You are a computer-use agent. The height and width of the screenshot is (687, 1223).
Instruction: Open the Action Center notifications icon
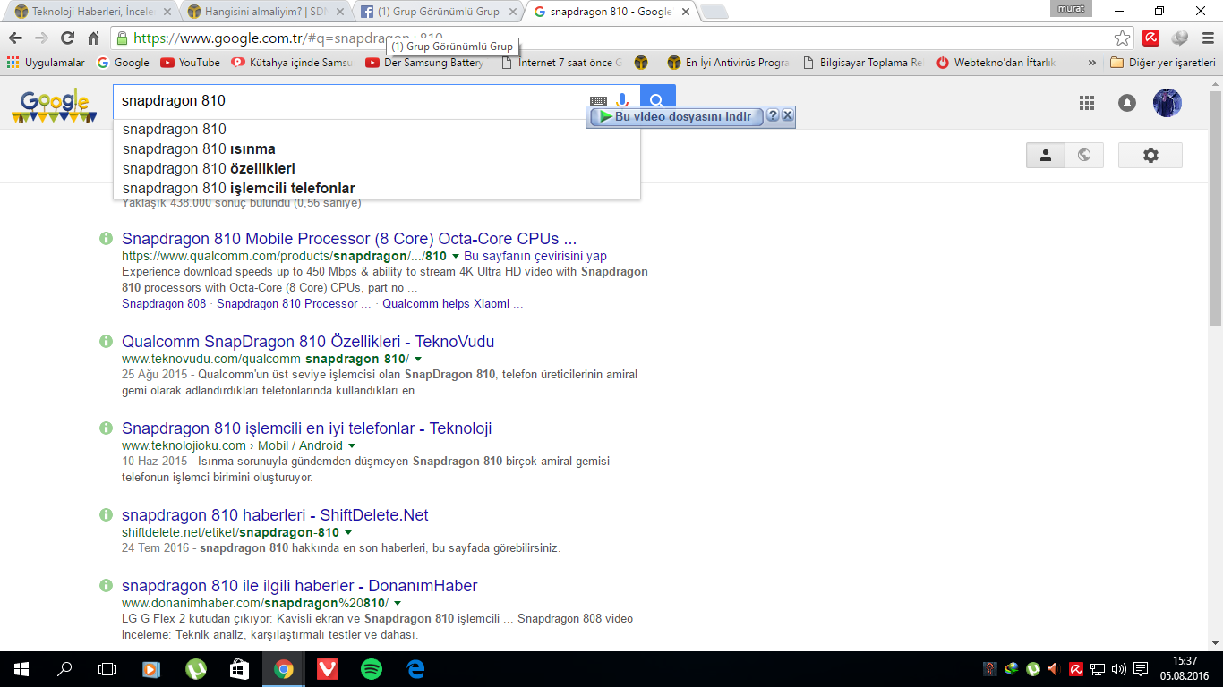coord(1141,668)
